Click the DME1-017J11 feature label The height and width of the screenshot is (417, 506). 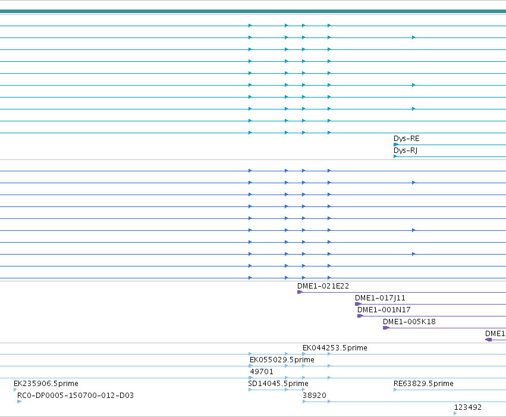[x=380, y=298]
